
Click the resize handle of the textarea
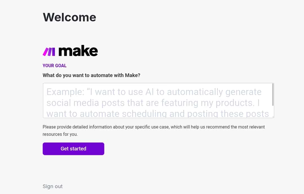(273, 117)
